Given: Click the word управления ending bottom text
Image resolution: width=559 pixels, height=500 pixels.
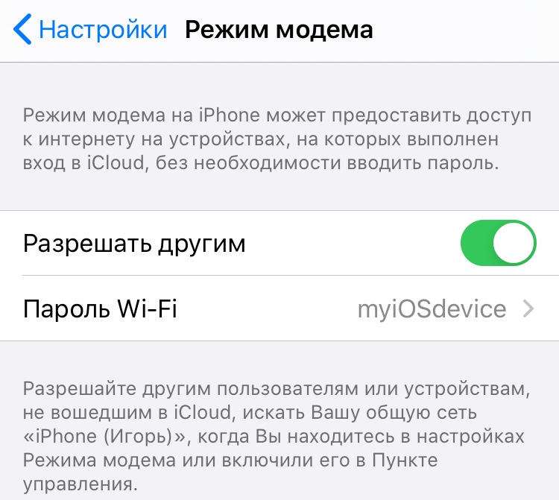Looking at the screenshot, I should 80,484.
